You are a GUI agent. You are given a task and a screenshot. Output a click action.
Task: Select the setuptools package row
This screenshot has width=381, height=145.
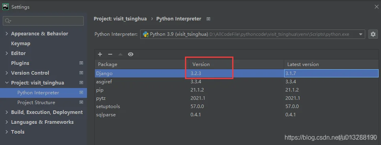237,106
